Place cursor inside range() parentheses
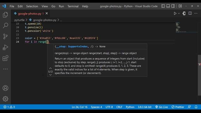Viewport: 201px width, 113px height. coord(47,42)
